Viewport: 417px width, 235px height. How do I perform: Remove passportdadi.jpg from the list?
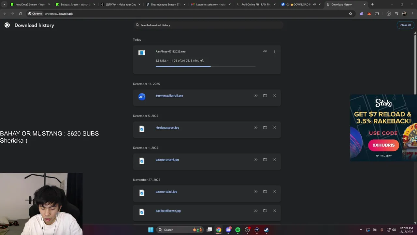[x=275, y=192]
